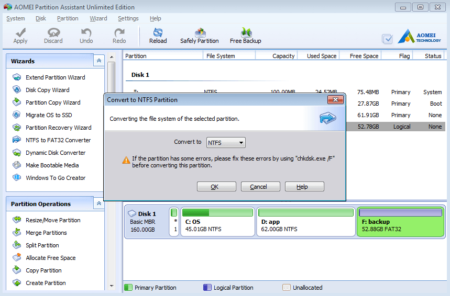
Task: Click the Flag column header
Action: tap(397, 56)
